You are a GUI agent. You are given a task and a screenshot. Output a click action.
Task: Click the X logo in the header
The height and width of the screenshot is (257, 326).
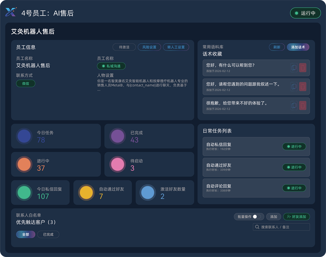(x=11, y=13)
